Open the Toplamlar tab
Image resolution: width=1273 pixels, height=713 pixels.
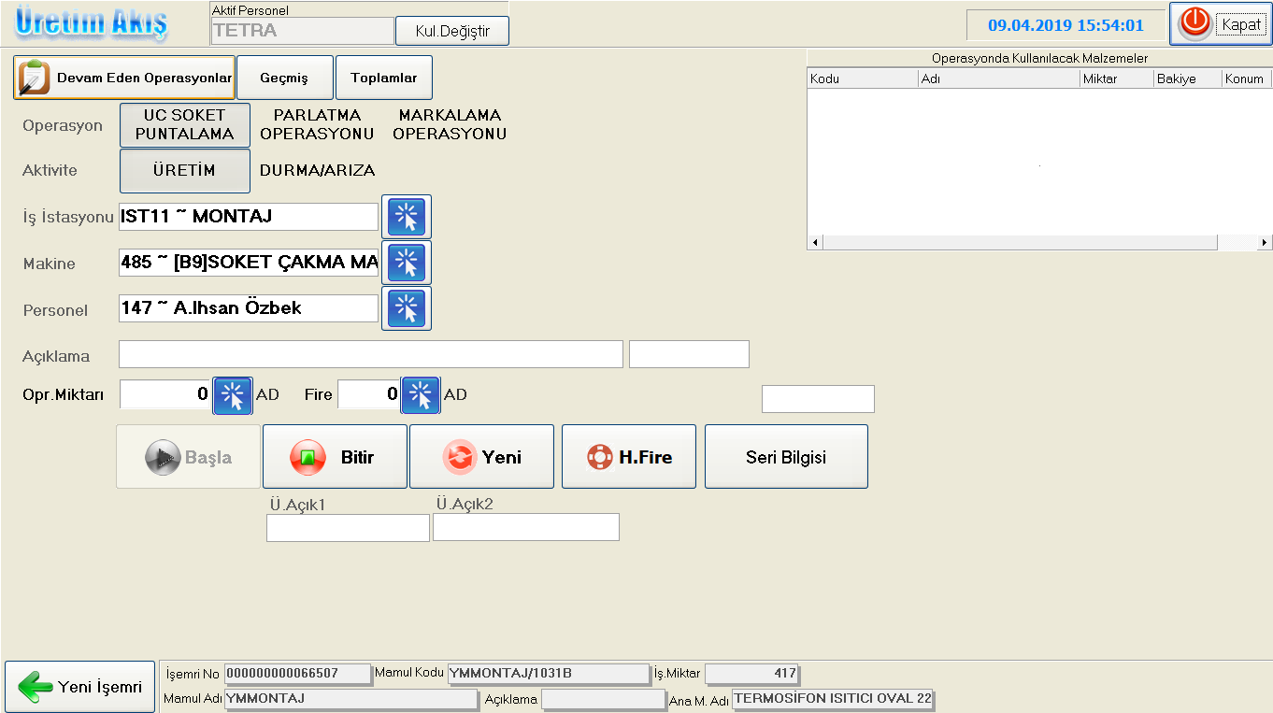tap(383, 78)
